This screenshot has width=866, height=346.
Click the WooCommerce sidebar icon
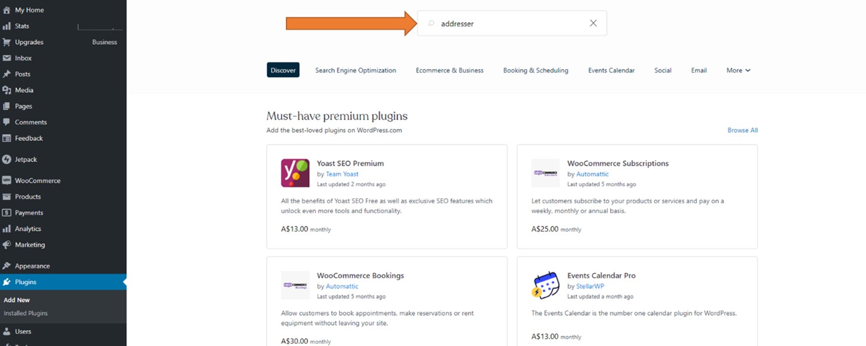(6, 181)
